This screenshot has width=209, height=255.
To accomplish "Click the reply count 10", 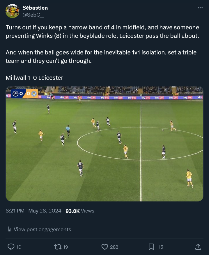I will pyautogui.click(x=19, y=247).
